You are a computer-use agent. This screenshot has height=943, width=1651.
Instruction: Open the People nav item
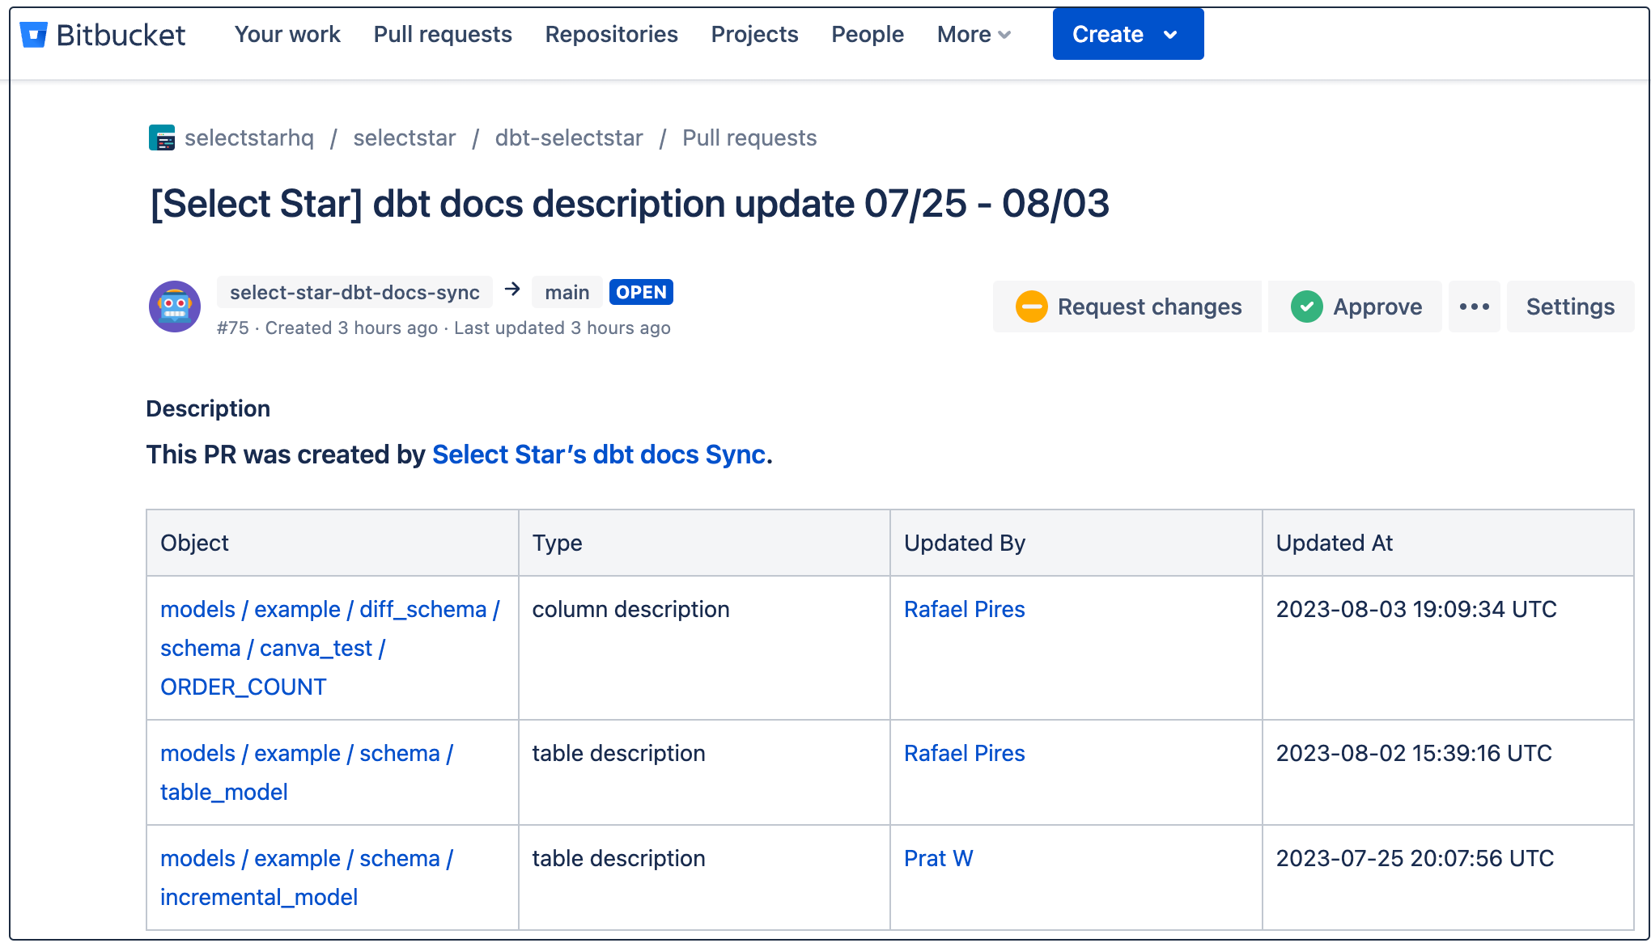(x=868, y=35)
